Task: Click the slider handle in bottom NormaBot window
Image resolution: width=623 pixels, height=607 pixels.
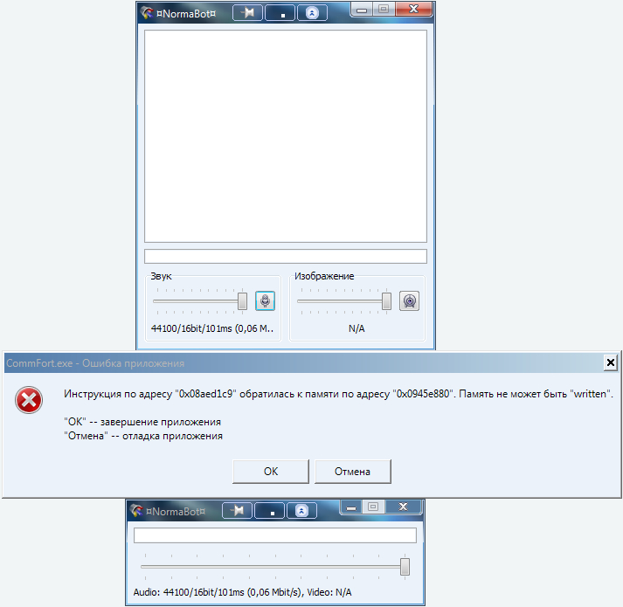Action: coord(405,567)
